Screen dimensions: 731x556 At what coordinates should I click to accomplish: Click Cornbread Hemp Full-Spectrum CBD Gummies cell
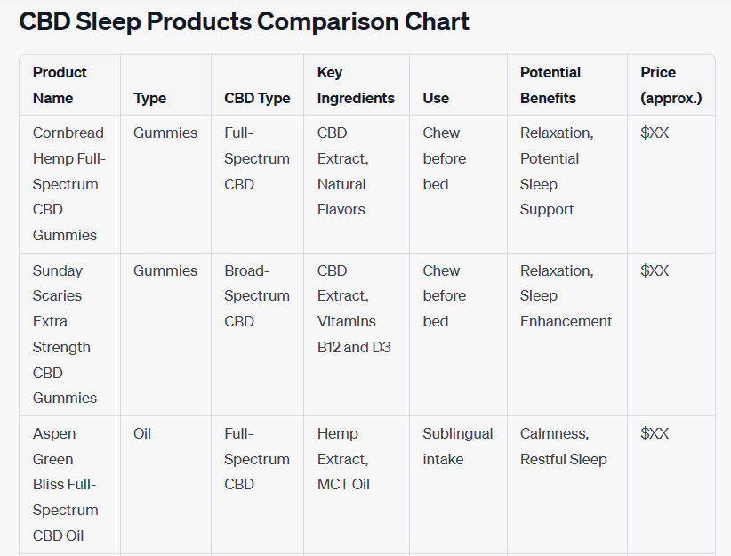click(69, 184)
